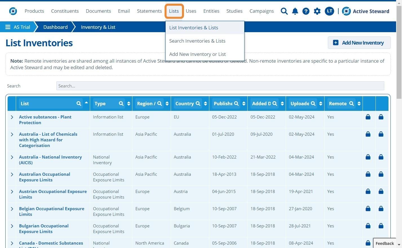Toggle sort arrows on the Remote column
The width and height of the screenshot is (402, 248).
click(x=359, y=104)
